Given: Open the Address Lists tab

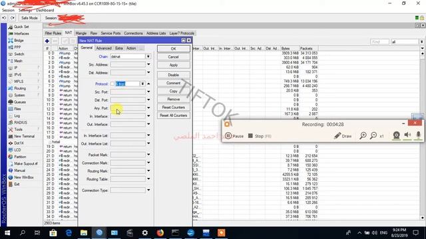Looking at the screenshot, I should pyautogui.click(x=156, y=33).
